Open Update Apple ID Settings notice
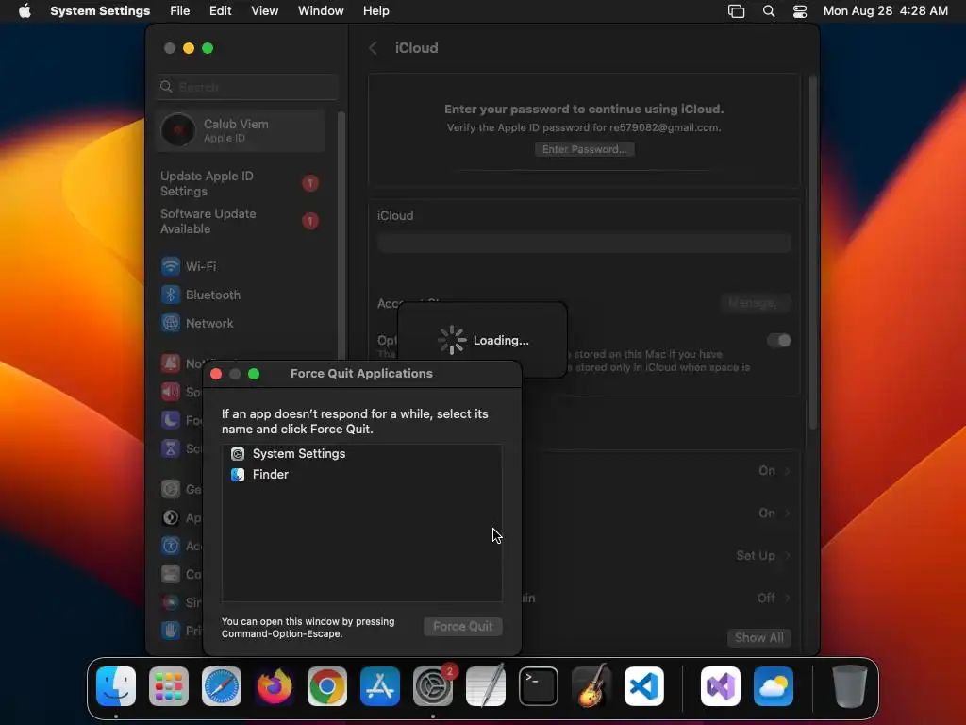This screenshot has width=966, height=725. pyautogui.click(x=239, y=183)
